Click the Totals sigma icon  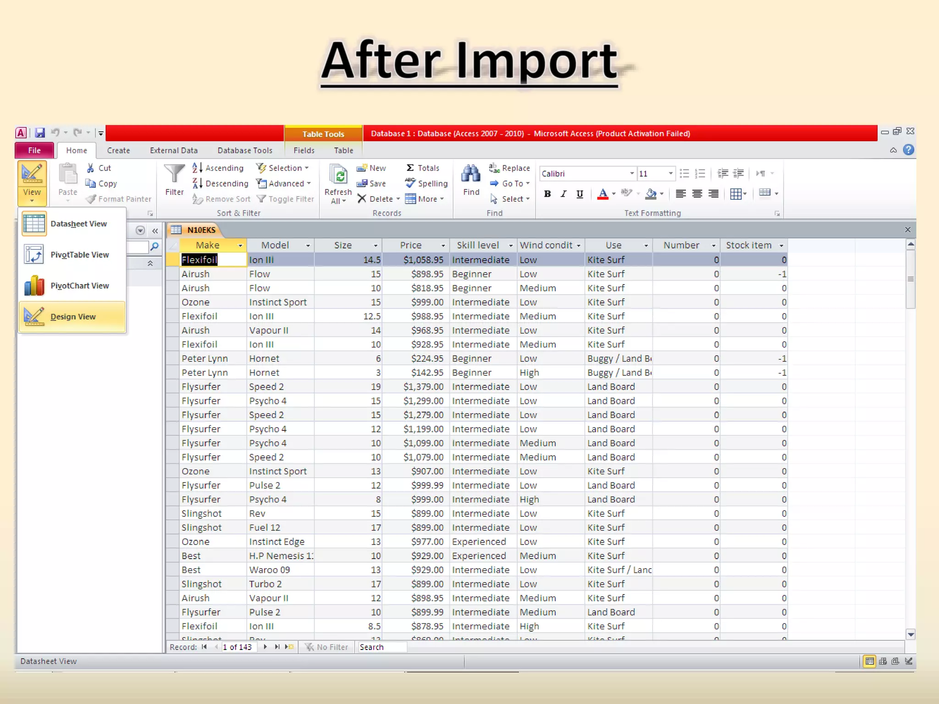pyautogui.click(x=410, y=168)
